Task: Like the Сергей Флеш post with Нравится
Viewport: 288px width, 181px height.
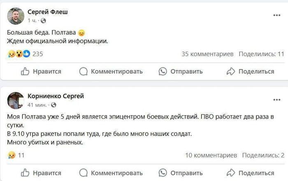Action: click(41, 72)
